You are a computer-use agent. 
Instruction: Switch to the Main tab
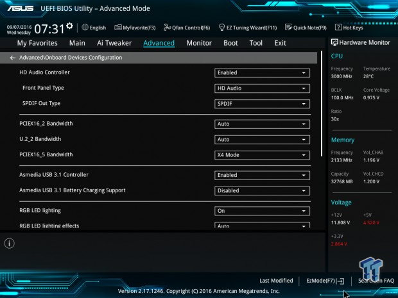tap(77, 43)
